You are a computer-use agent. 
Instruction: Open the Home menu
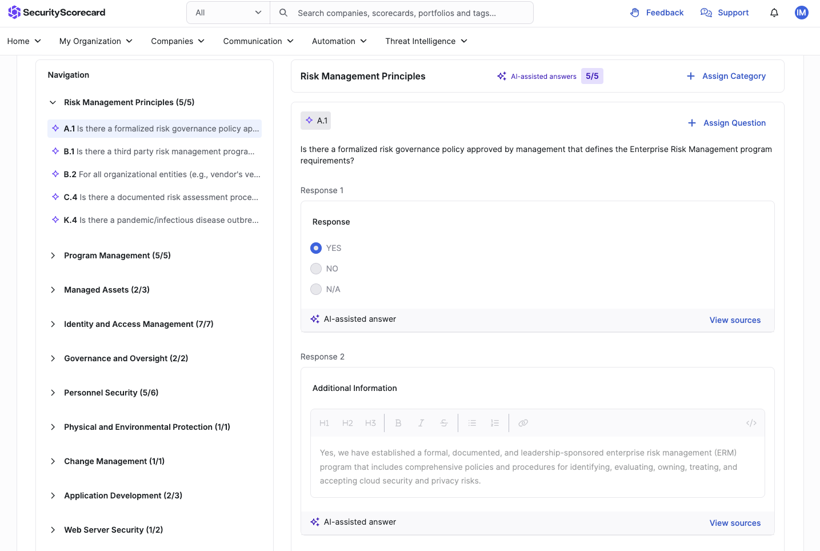24,41
